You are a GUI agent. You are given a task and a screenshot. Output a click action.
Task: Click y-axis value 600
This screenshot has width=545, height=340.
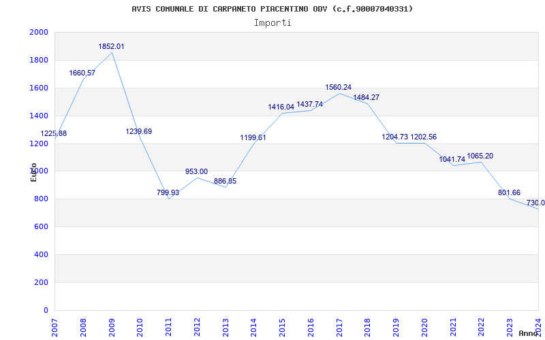[x=42, y=226]
